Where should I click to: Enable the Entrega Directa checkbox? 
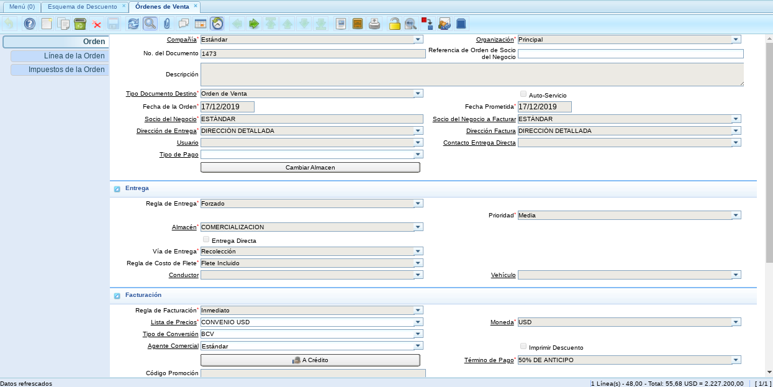[x=206, y=240]
